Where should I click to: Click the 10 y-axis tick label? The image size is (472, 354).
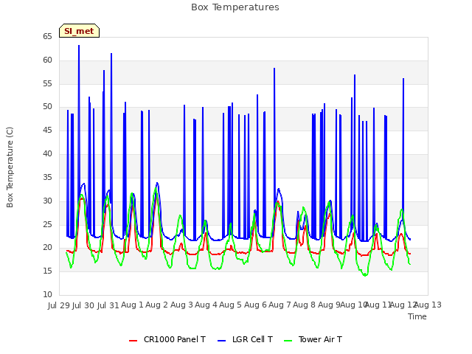pyautogui.click(x=47, y=294)
